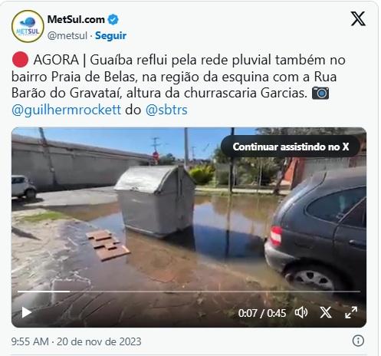Follow the account with Seguir
Image resolution: width=381 pixels, height=356 pixels.
110,35
